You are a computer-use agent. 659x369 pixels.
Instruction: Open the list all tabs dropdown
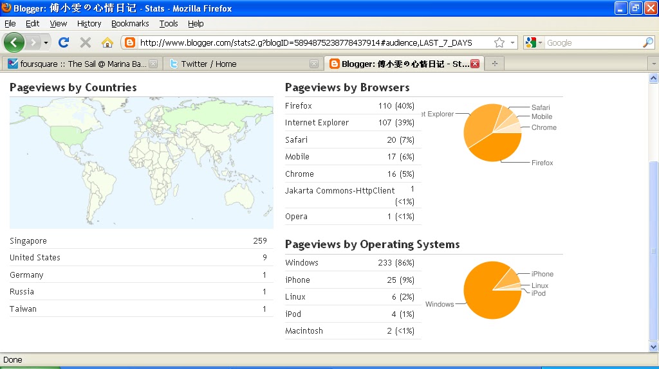654,64
